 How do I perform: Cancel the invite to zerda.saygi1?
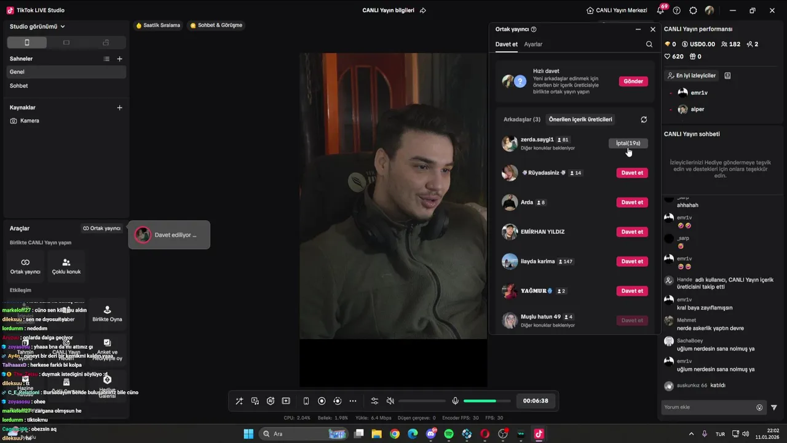tap(628, 143)
